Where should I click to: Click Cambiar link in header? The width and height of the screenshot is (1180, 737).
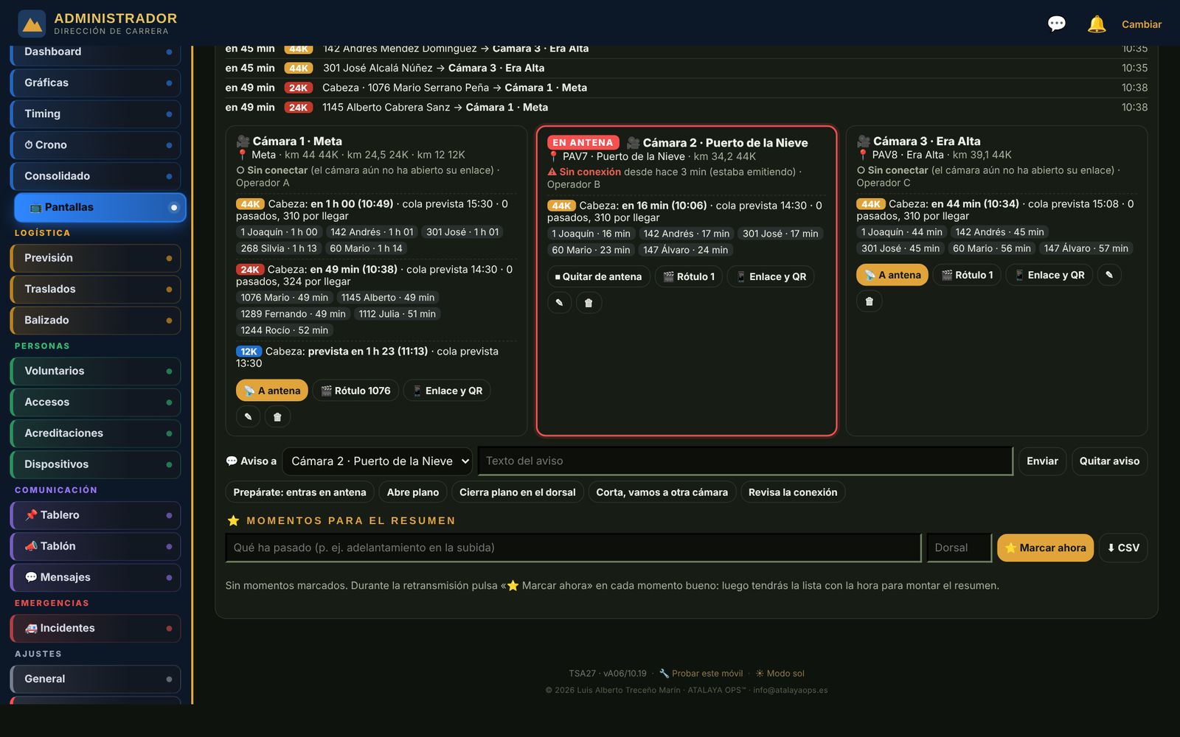[x=1142, y=24]
